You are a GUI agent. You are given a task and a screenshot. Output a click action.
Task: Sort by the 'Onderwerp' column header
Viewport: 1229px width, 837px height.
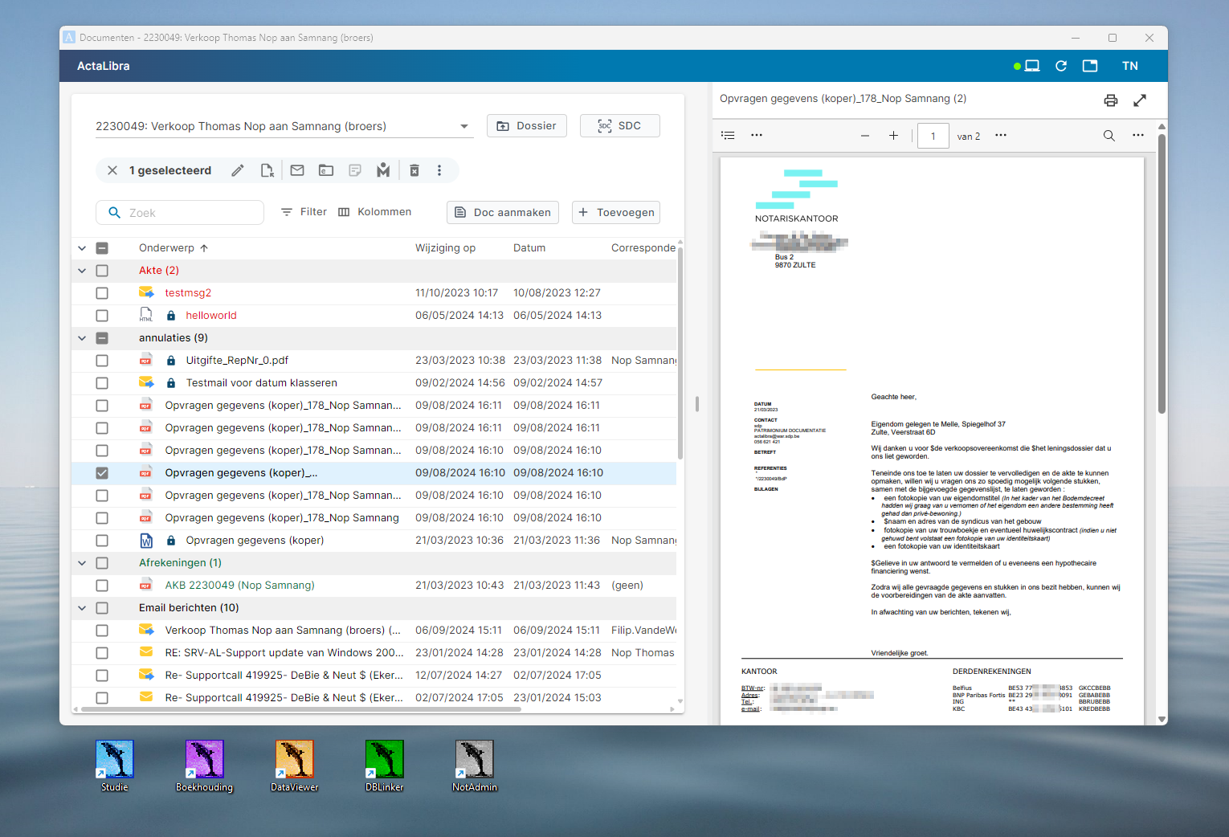(x=166, y=248)
